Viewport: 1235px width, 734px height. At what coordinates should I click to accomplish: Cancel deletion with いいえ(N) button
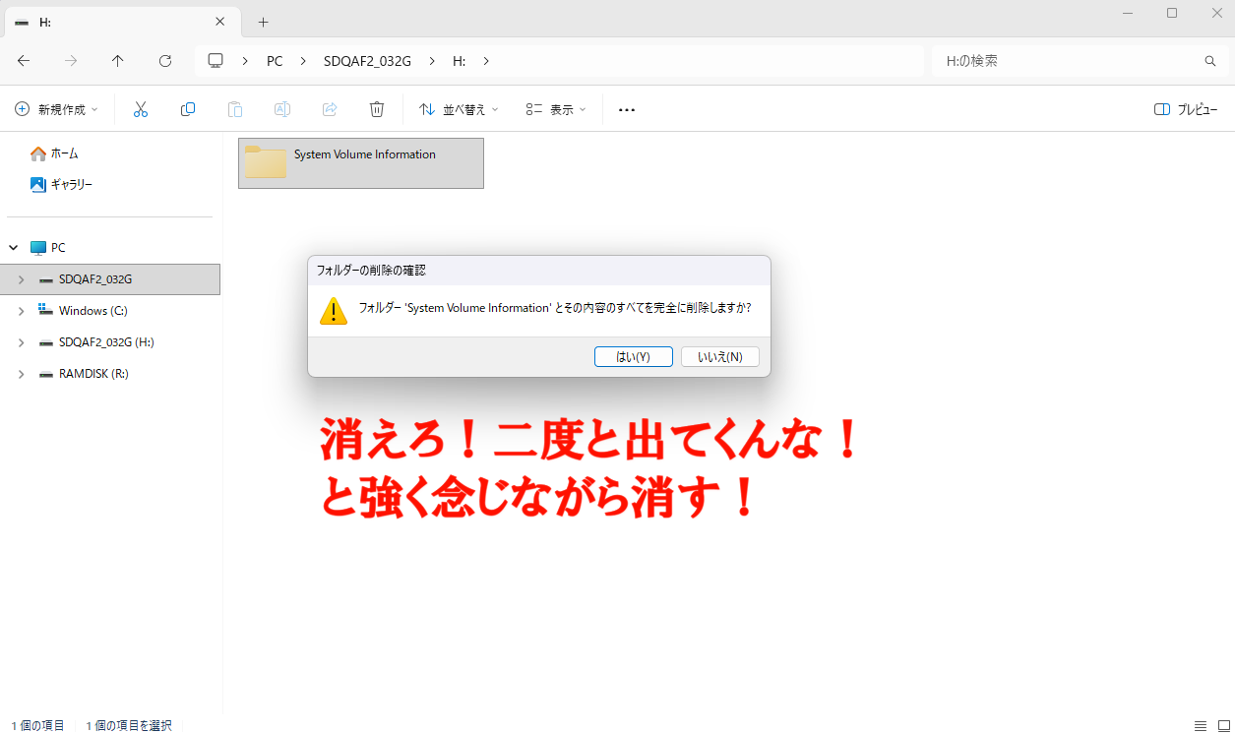(720, 356)
